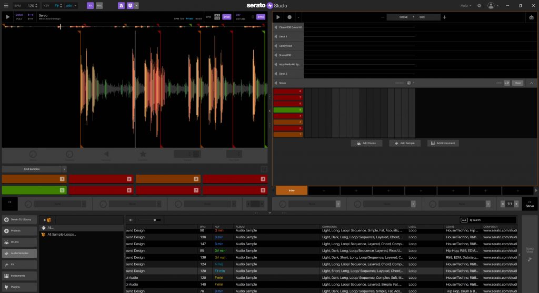Toggle Mono/Poly mode

click(19, 17)
